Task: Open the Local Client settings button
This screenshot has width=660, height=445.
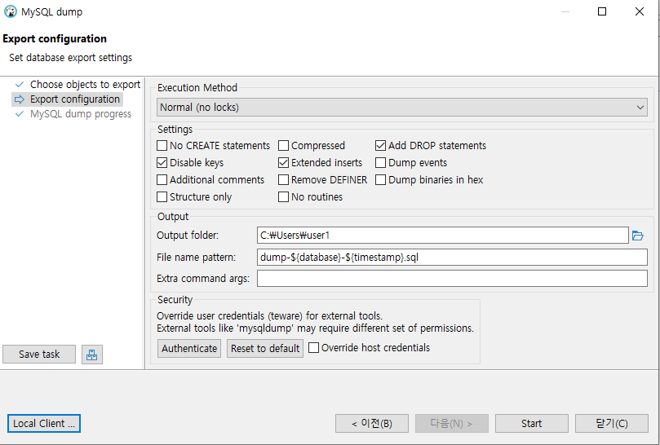Action: (x=44, y=424)
